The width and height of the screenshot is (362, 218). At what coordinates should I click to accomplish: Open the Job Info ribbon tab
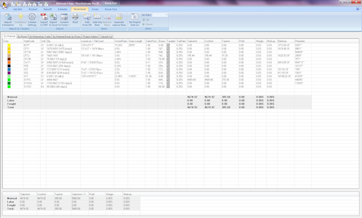[x=17, y=9]
